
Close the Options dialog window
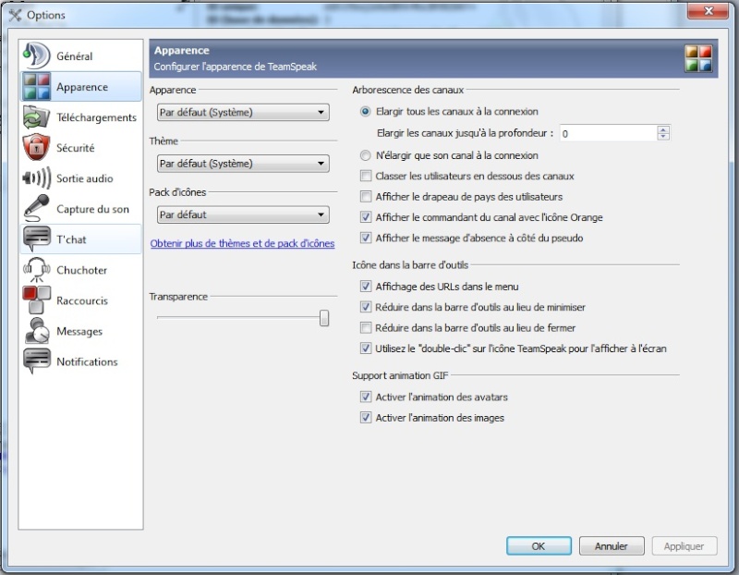[x=708, y=11]
